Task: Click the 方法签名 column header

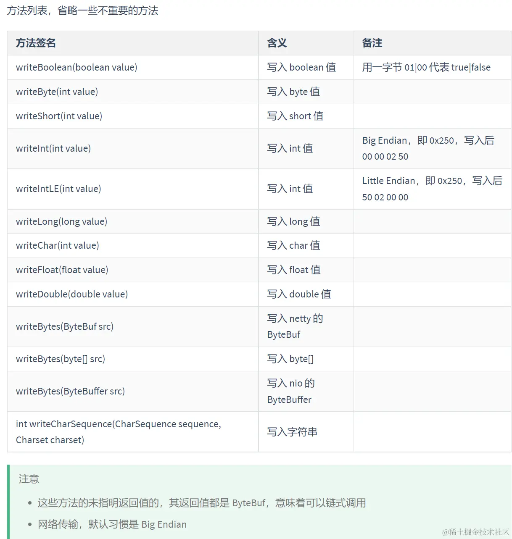Action: click(35, 43)
